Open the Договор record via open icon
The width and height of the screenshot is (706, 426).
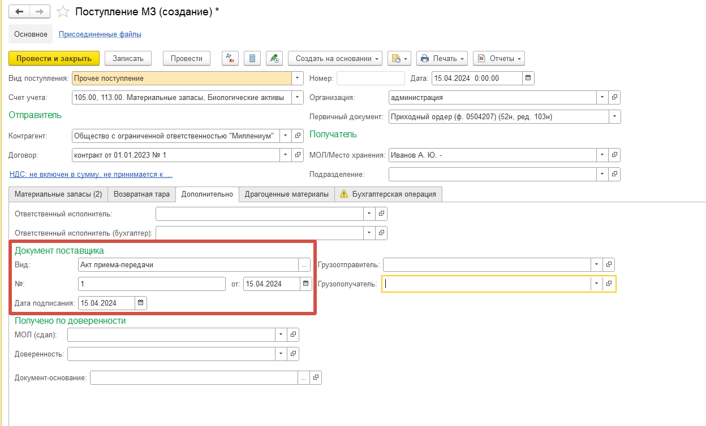click(298, 155)
